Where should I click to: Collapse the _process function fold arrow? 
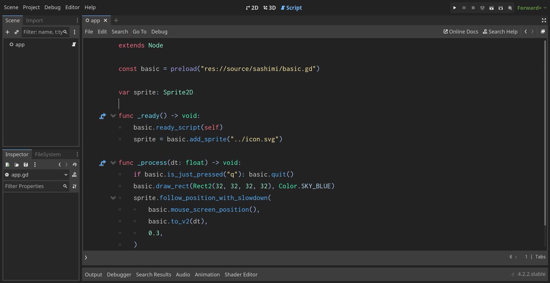pyautogui.click(x=113, y=162)
